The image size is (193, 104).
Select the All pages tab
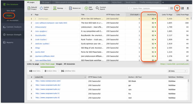[31, 2]
